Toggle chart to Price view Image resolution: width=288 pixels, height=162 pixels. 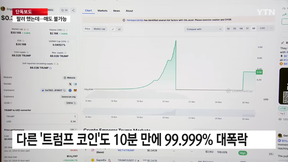coord(87,29)
